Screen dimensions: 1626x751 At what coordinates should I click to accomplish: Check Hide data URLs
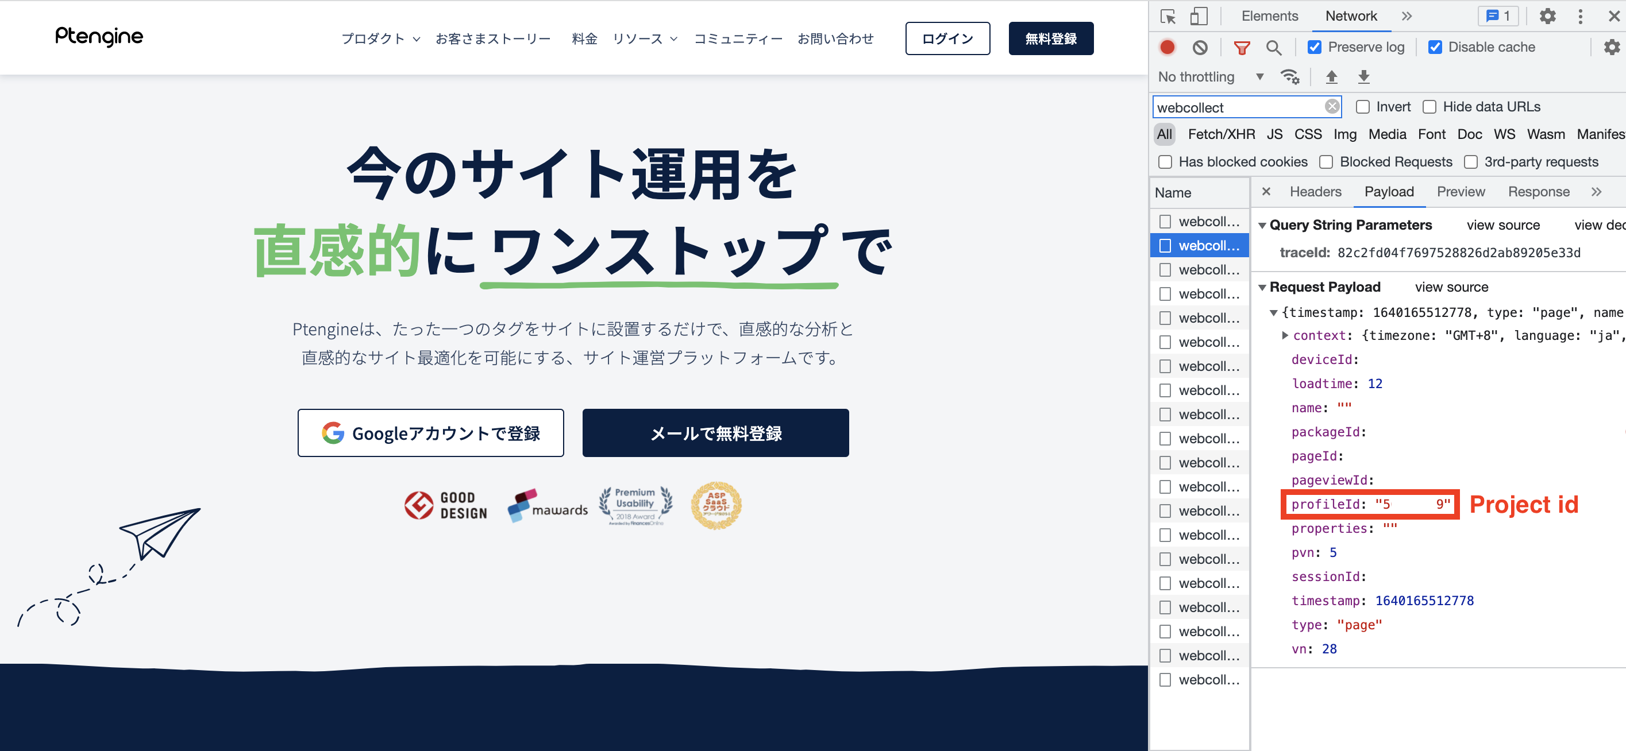(1430, 107)
